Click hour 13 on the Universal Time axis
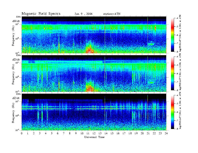The width and height of the screenshot is (198, 153). click(100, 133)
